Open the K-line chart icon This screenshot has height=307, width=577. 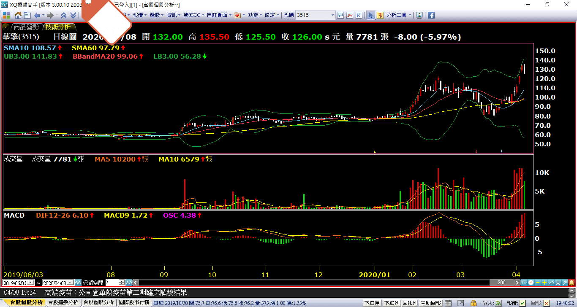pyautogui.click(x=359, y=15)
